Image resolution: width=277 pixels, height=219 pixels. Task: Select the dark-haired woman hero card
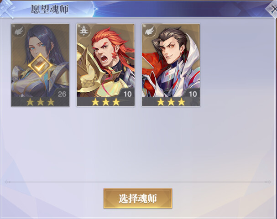coord(40,65)
